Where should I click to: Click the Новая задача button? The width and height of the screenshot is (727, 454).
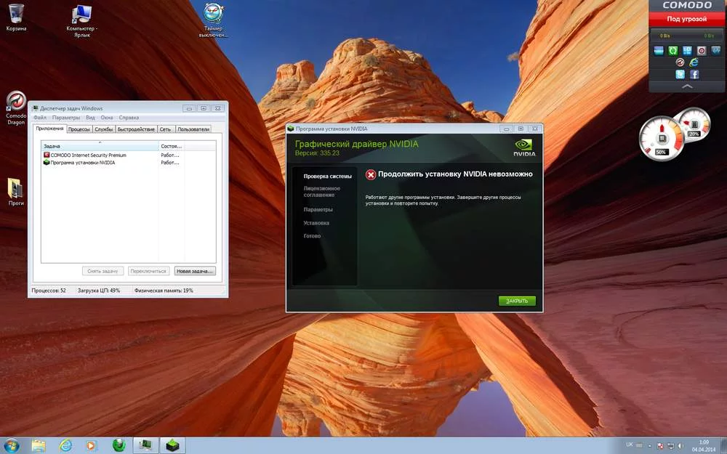(x=195, y=271)
